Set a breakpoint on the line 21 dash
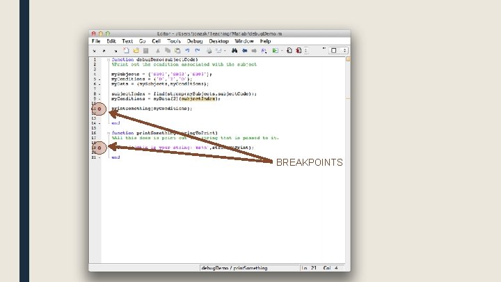Image resolution: width=501 pixels, height=282 pixels. pos(100,157)
